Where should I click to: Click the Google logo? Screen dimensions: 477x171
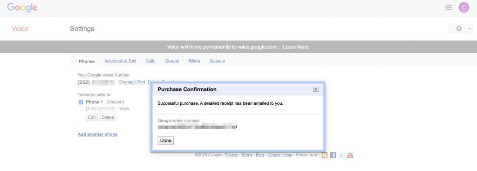[x=22, y=8]
